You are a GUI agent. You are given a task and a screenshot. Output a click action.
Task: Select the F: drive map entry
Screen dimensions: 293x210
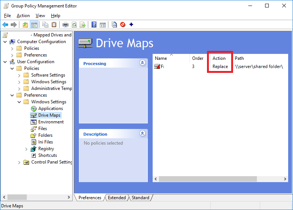[x=161, y=67]
